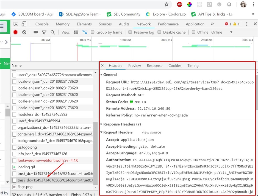The height and width of the screenshot is (196, 258).
Task: Expand Response Headers (7) section
Action: (x=101, y=124)
